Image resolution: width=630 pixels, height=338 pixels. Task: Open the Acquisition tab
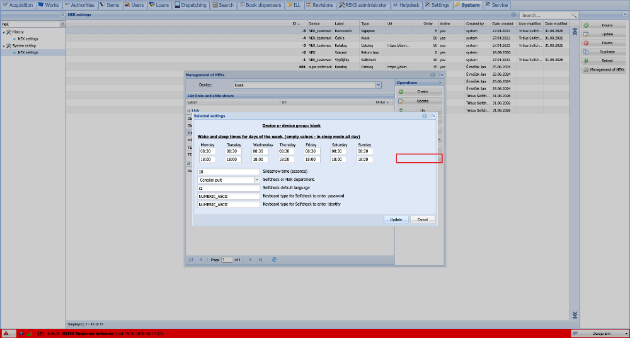(18, 5)
